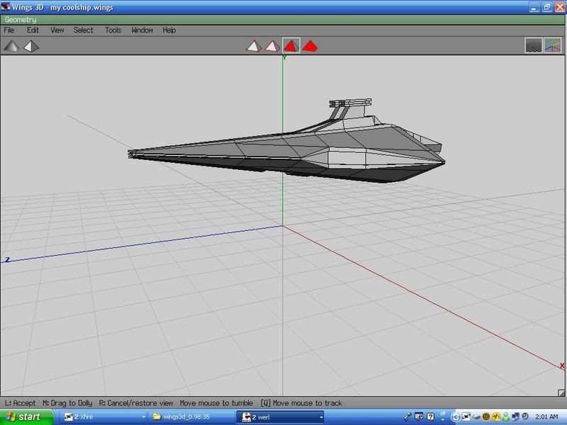Select edge selection mode pyramid
This screenshot has height=425, width=567.
pyautogui.click(x=272, y=46)
